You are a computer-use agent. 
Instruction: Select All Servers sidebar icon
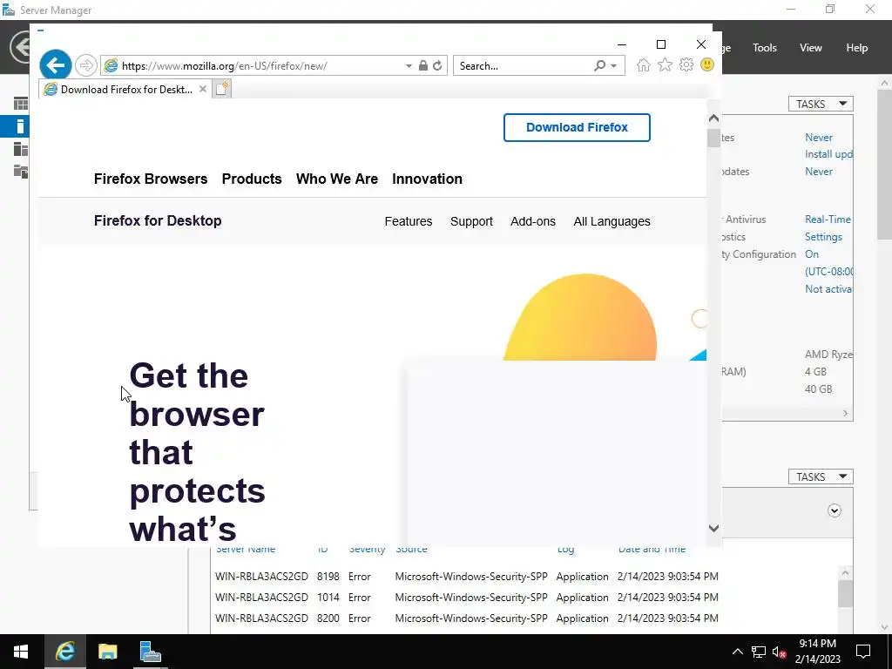(x=21, y=149)
